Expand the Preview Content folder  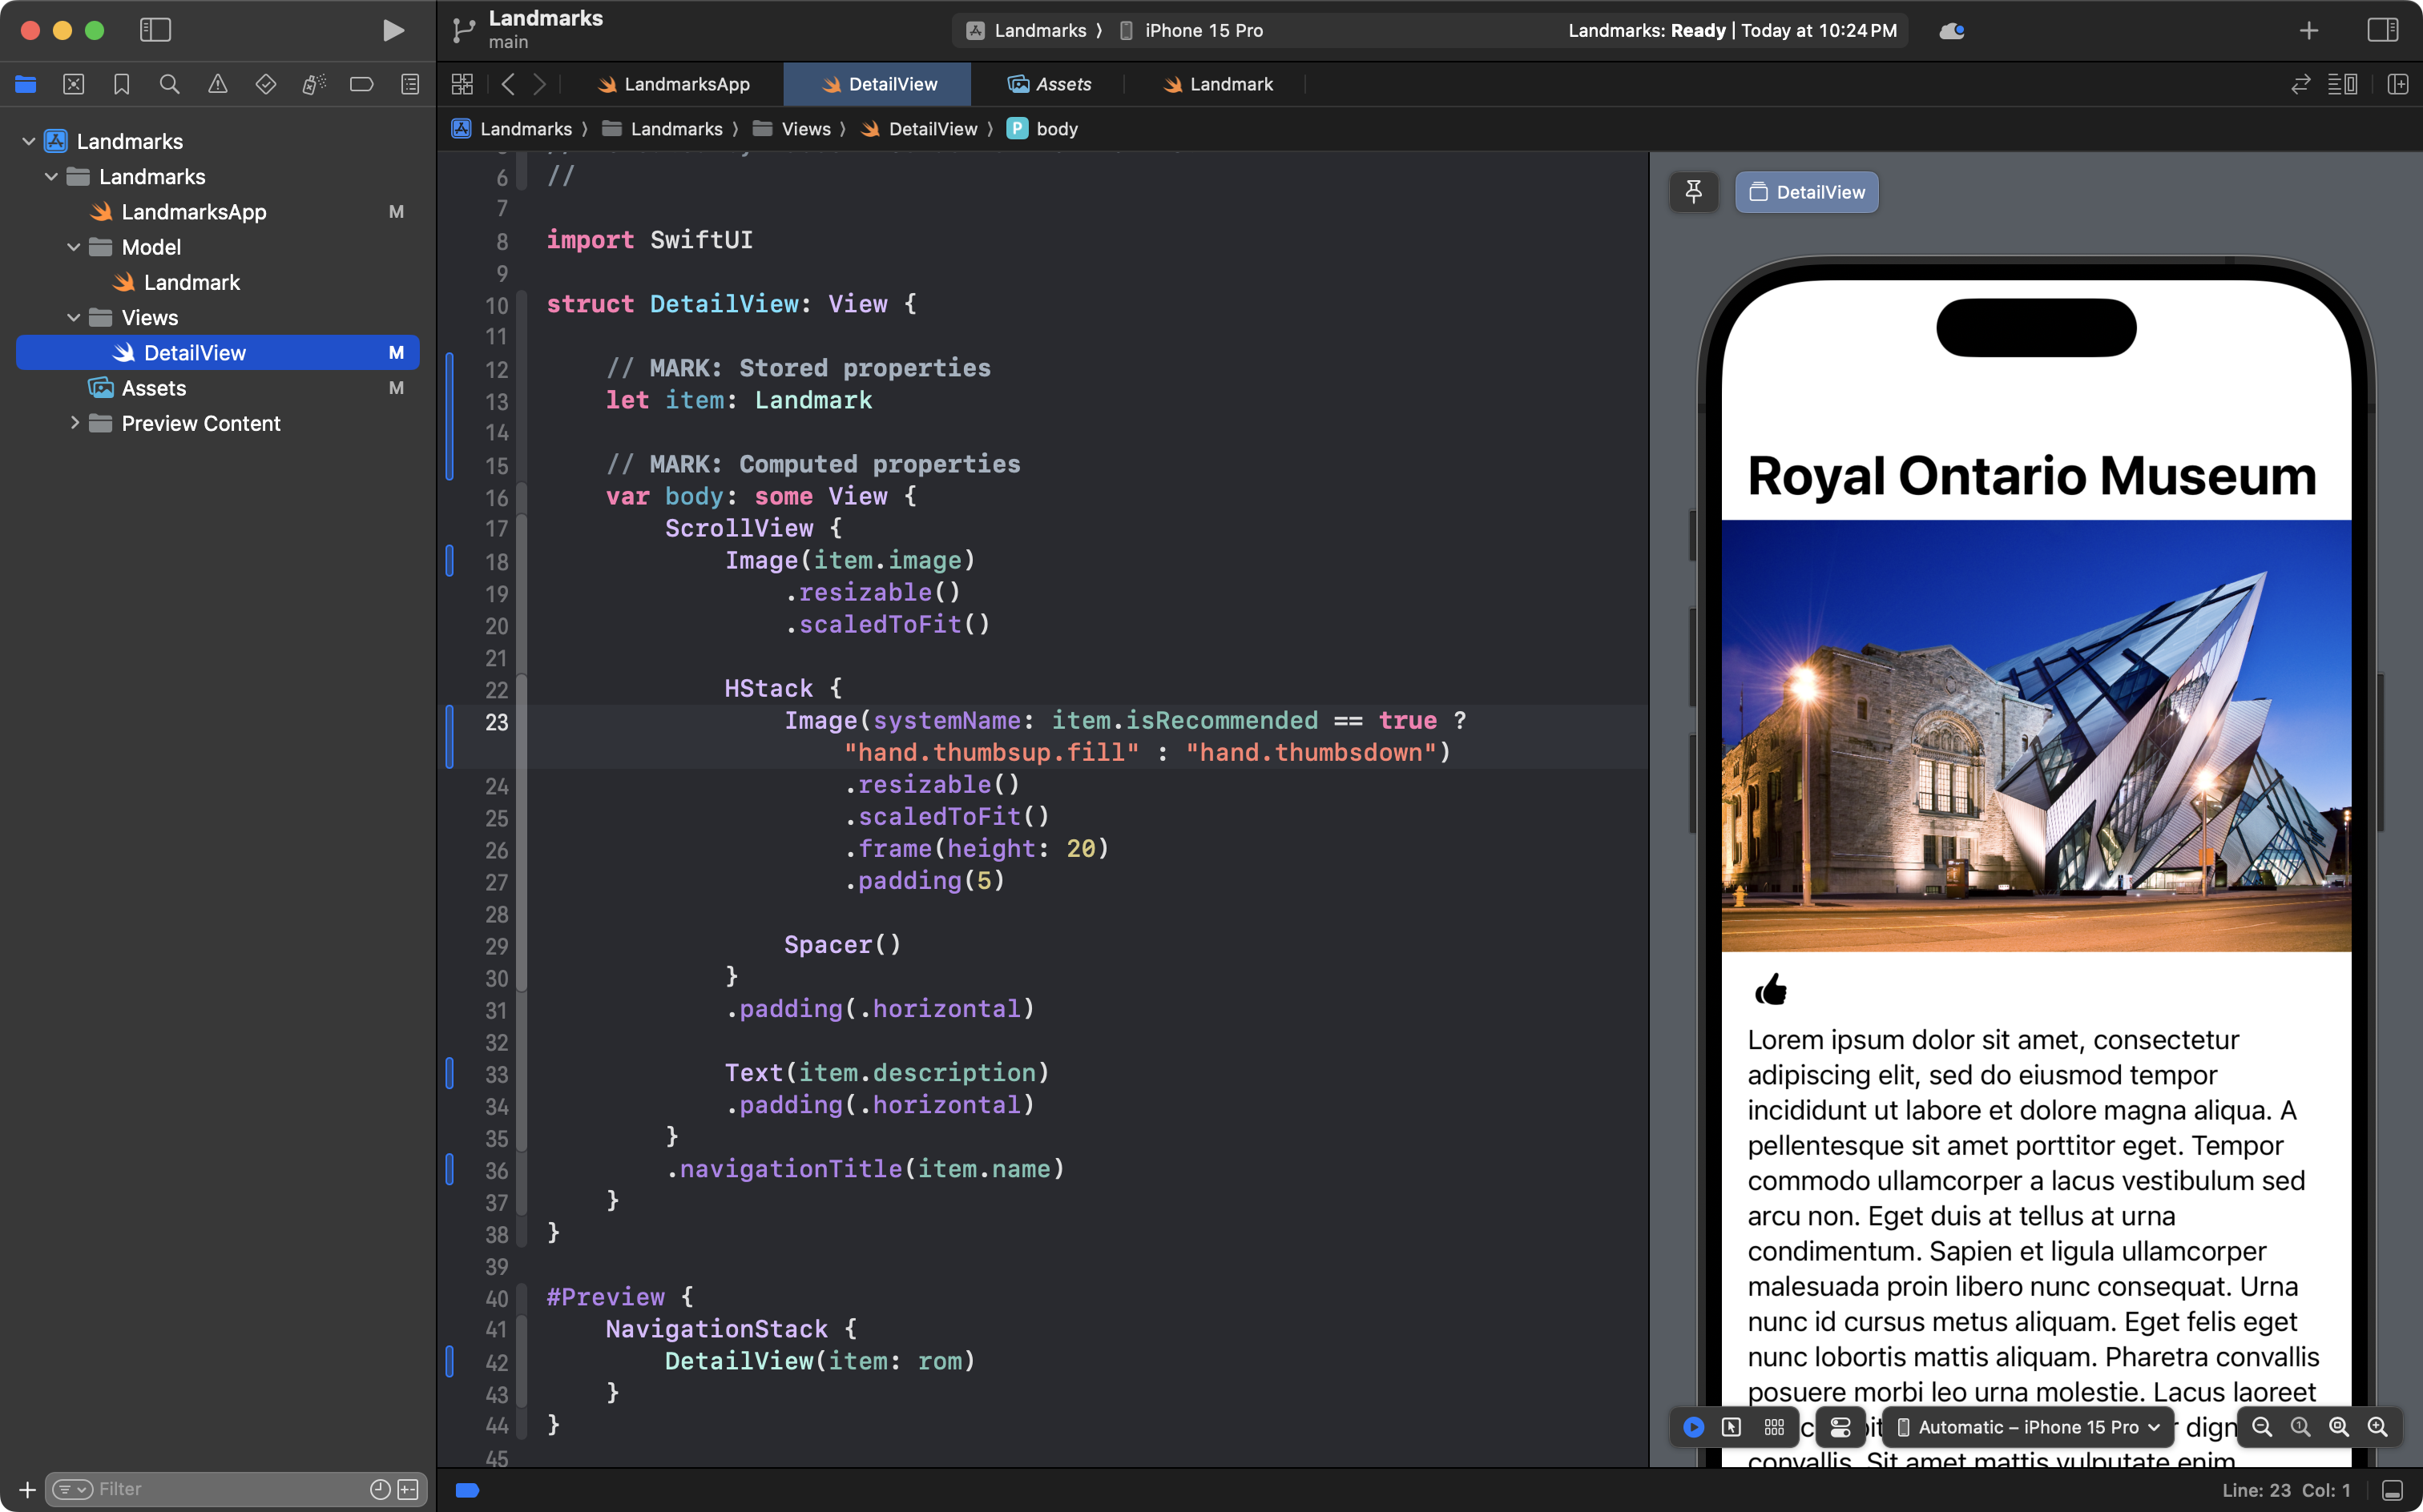point(73,423)
